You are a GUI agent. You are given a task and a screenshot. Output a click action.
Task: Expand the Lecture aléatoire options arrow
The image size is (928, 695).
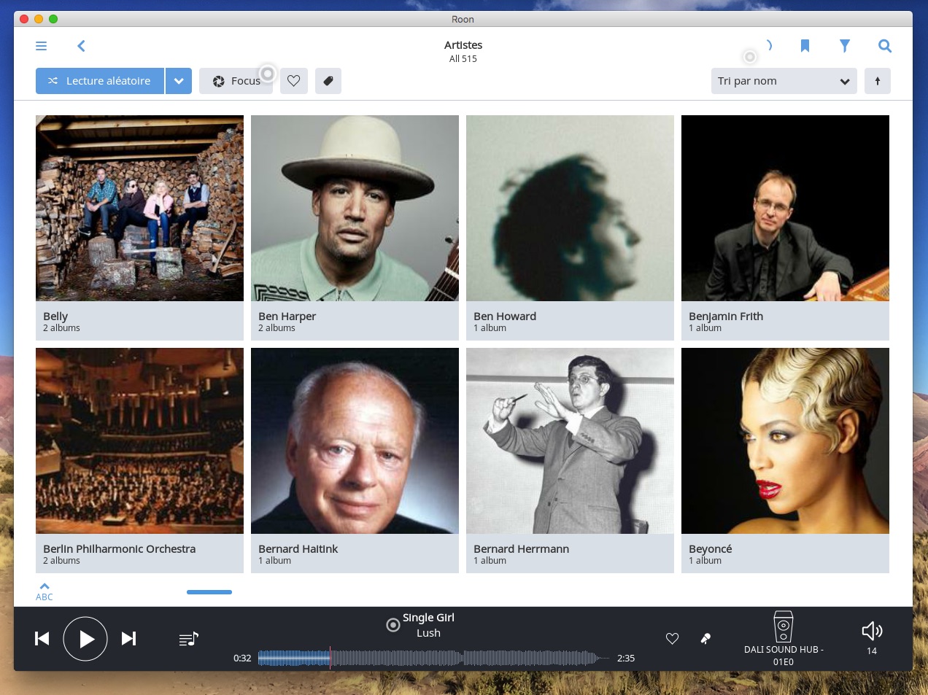179,81
